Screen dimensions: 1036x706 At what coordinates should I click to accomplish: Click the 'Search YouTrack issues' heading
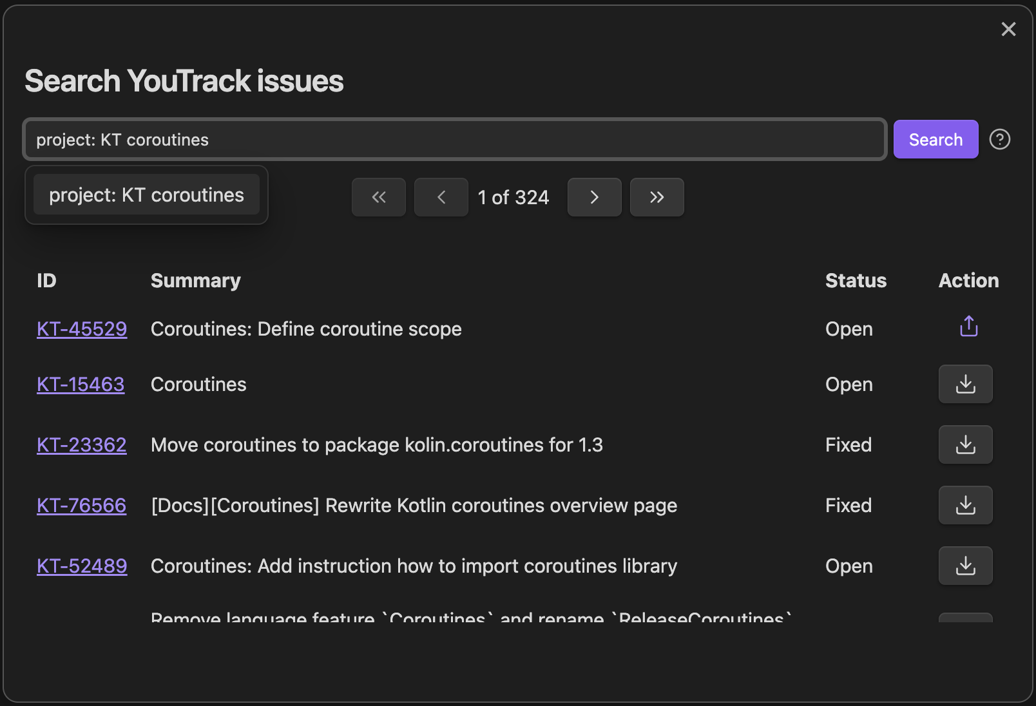point(184,81)
